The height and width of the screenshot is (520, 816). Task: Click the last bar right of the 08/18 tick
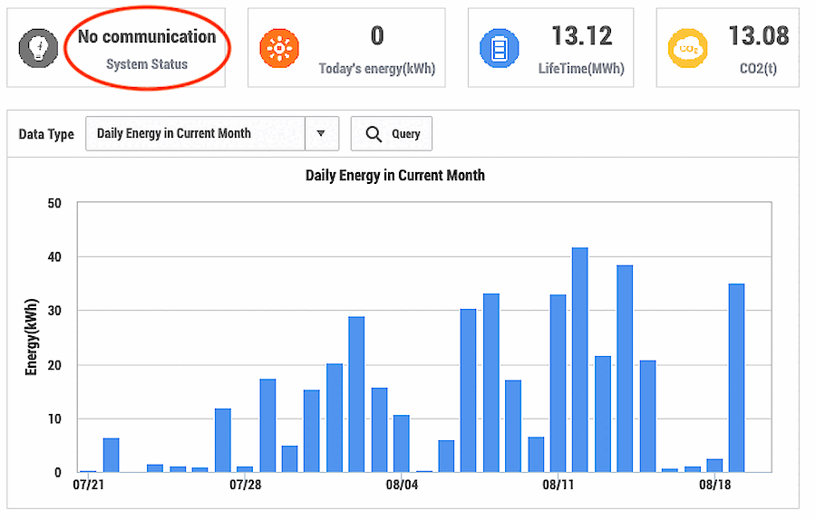(x=736, y=378)
